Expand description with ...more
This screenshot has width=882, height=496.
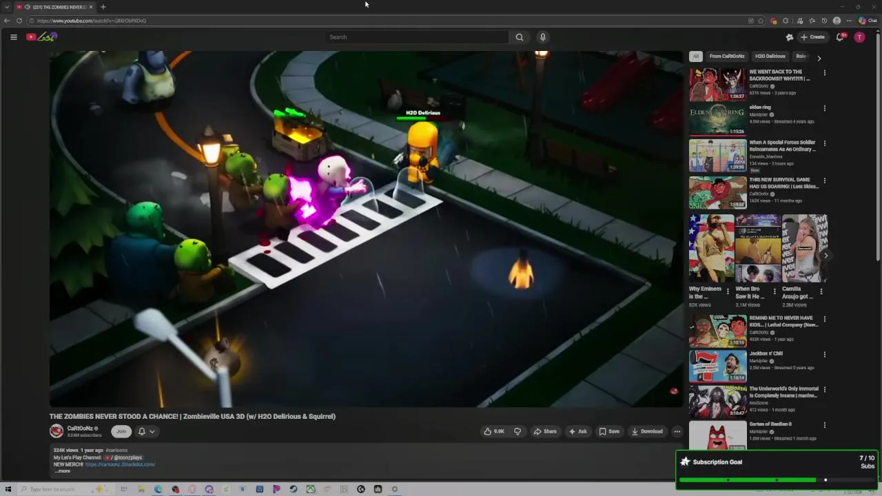[62, 471]
